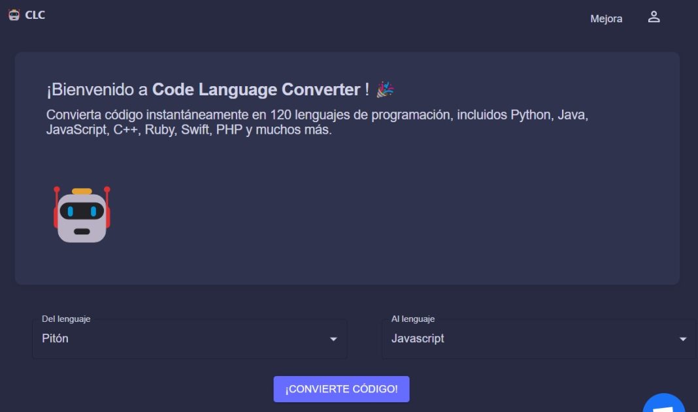
Task: Click the CLC brand text
Action: [x=35, y=14]
